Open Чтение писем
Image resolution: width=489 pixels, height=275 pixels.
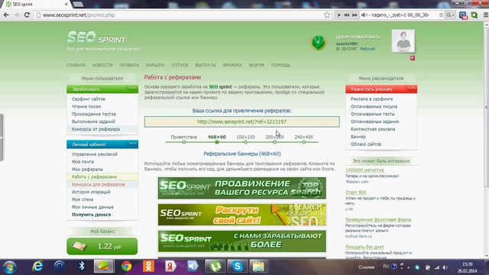86,106
